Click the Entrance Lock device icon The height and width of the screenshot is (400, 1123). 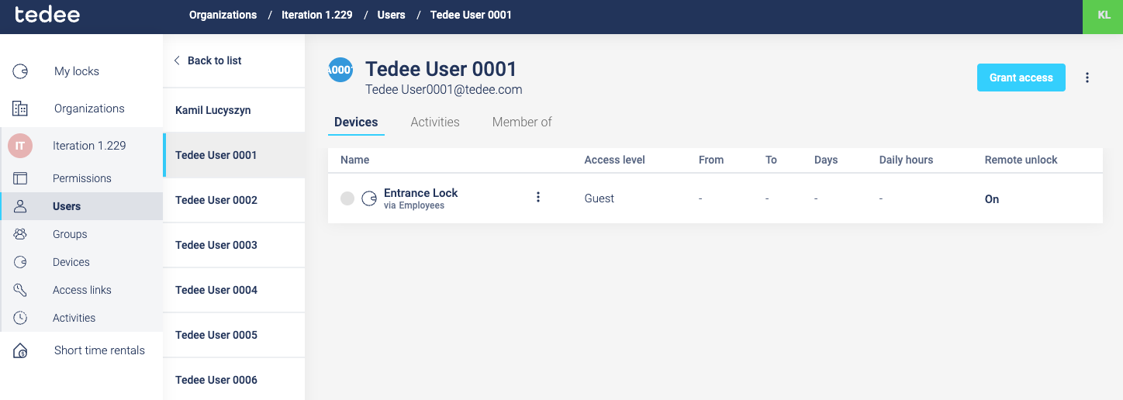[369, 198]
